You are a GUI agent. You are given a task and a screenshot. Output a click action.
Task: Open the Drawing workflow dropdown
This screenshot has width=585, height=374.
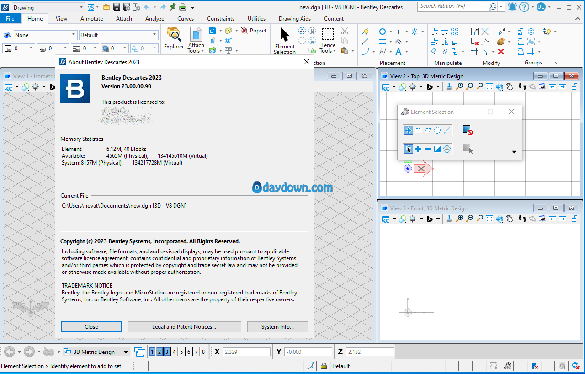tap(48, 7)
